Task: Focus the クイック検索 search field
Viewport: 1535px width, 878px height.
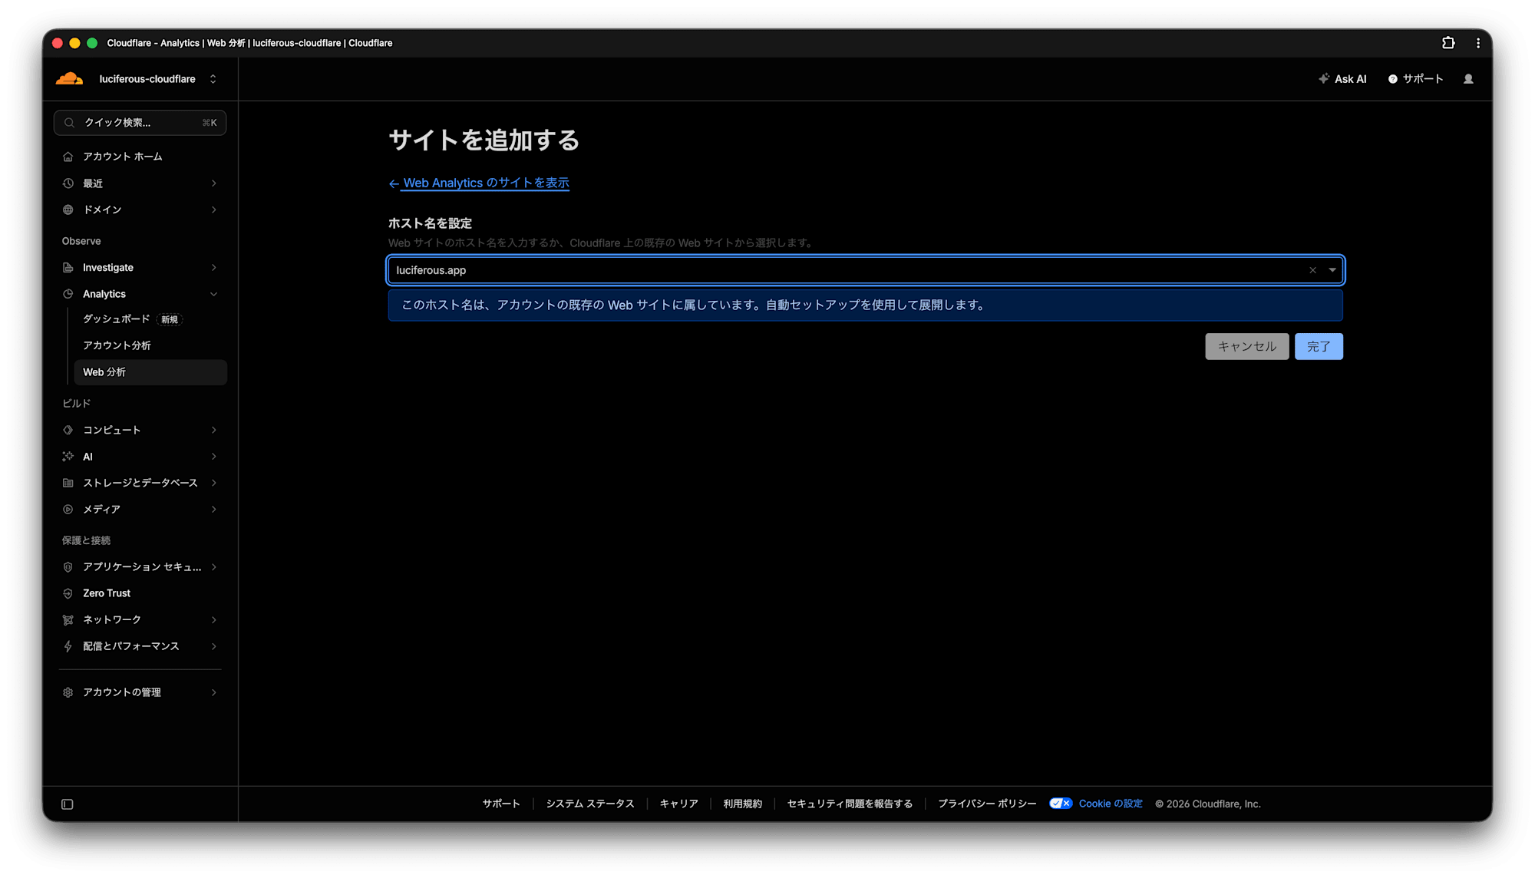Action: click(140, 123)
